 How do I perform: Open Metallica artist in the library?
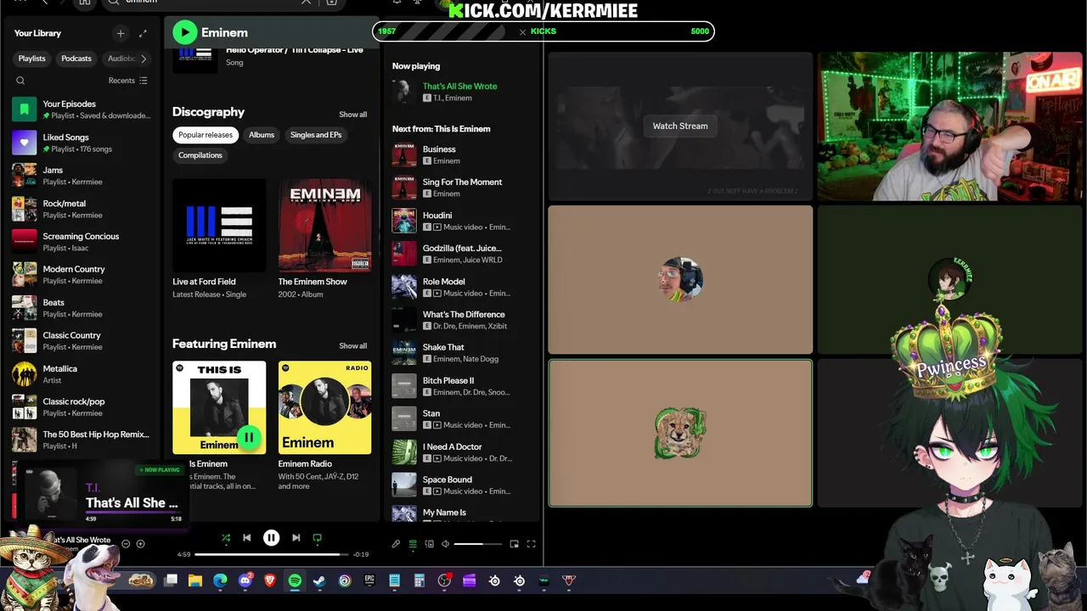[x=83, y=374]
